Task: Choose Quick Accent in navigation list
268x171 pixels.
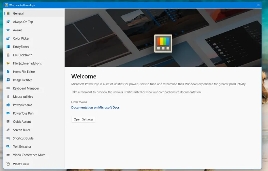Action: point(22,122)
